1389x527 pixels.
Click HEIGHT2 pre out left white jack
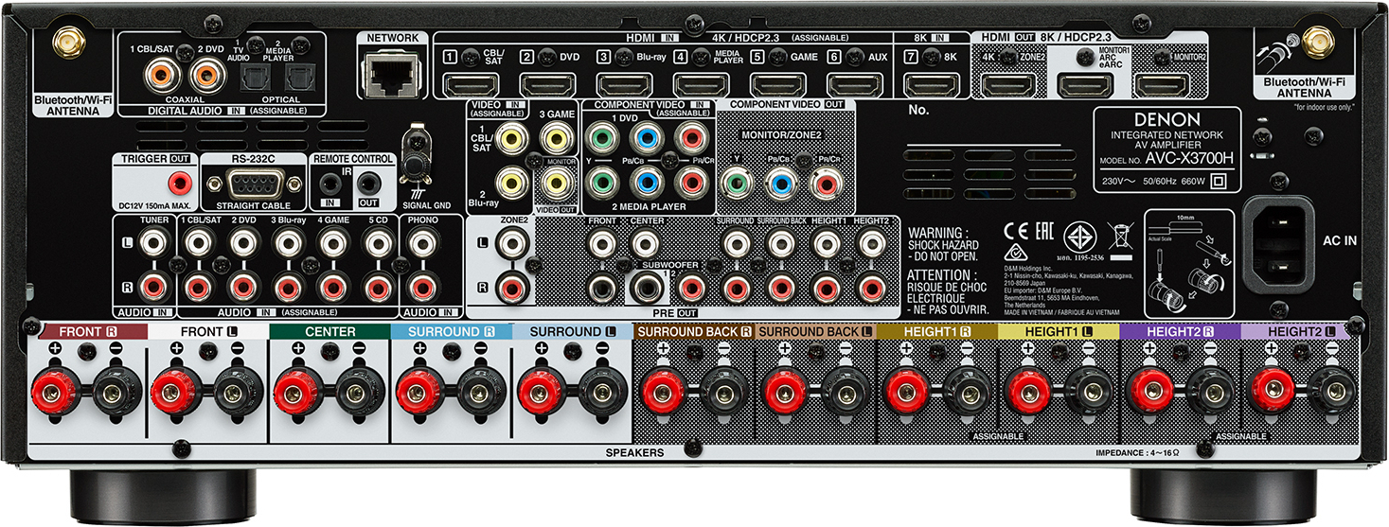pos(872,243)
